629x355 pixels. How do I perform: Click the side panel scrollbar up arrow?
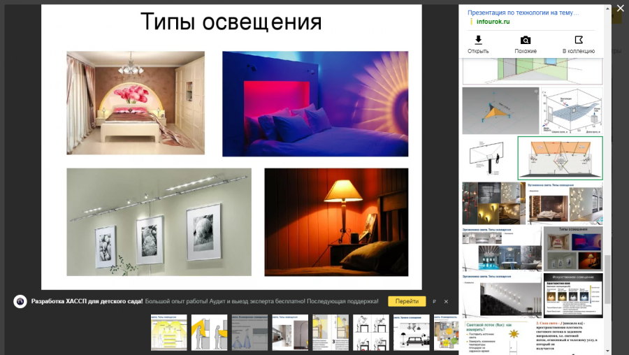[x=608, y=8]
